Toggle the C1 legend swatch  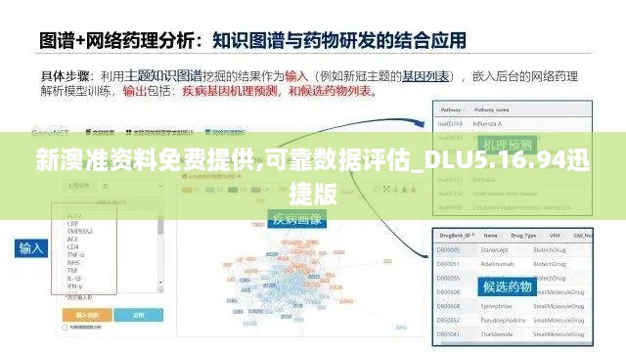(x=187, y=190)
